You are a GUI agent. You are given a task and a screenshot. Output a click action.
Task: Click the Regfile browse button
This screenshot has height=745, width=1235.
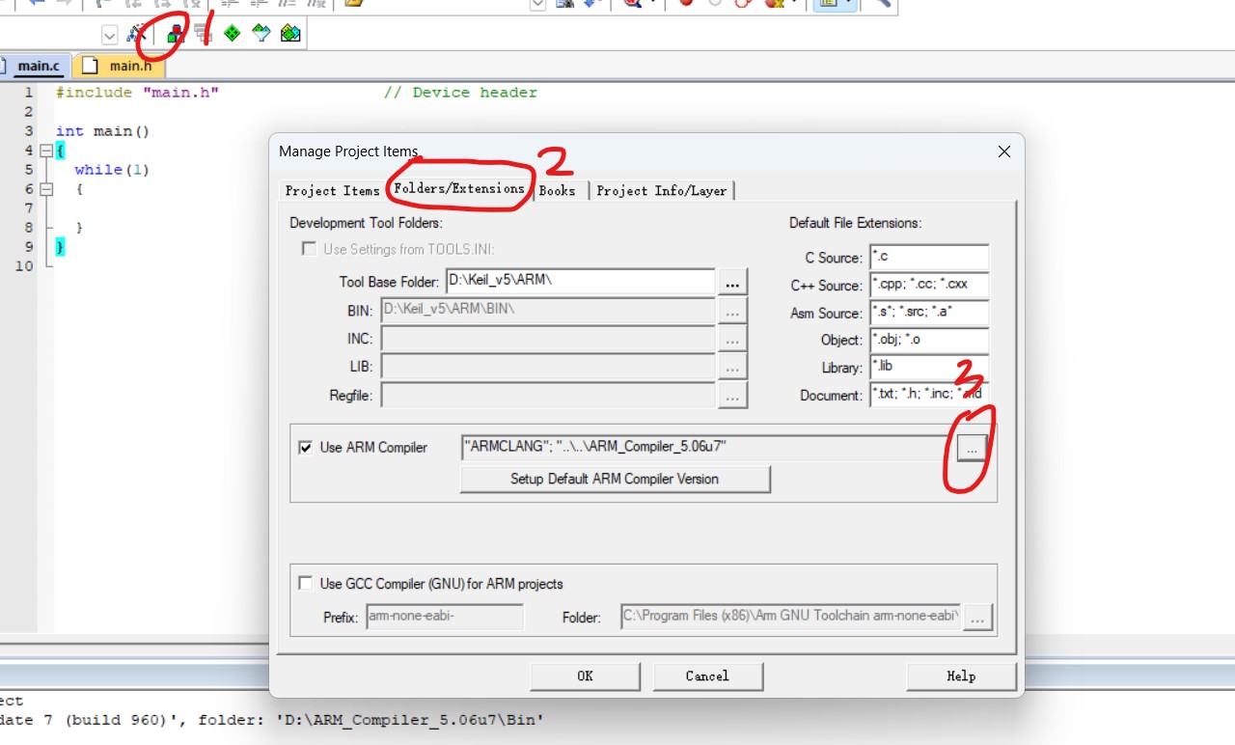click(x=733, y=395)
